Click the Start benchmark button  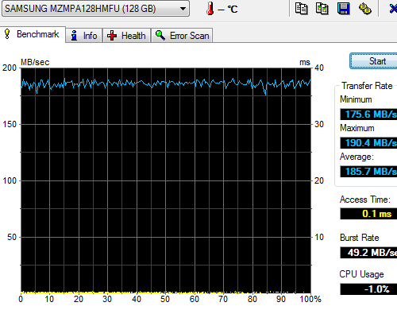373,61
